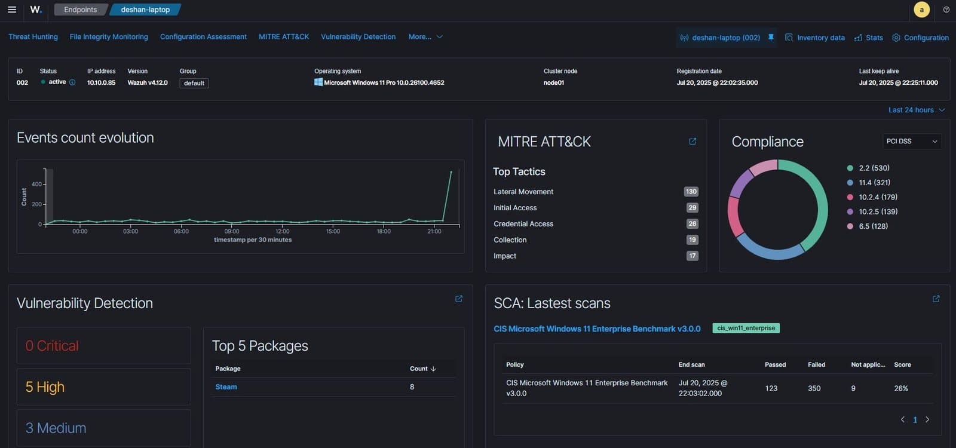Open CIS Microsoft Windows 11 Enterprise Benchmark link
Image resolution: width=956 pixels, height=448 pixels.
pyautogui.click(x=597, y=329)
